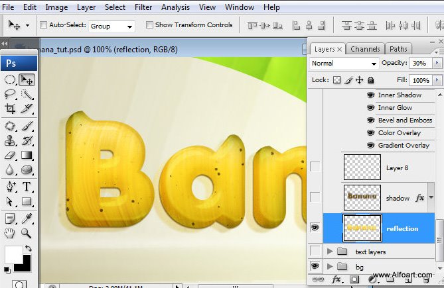Click Lock image pixels brush icon

(348, 80)
